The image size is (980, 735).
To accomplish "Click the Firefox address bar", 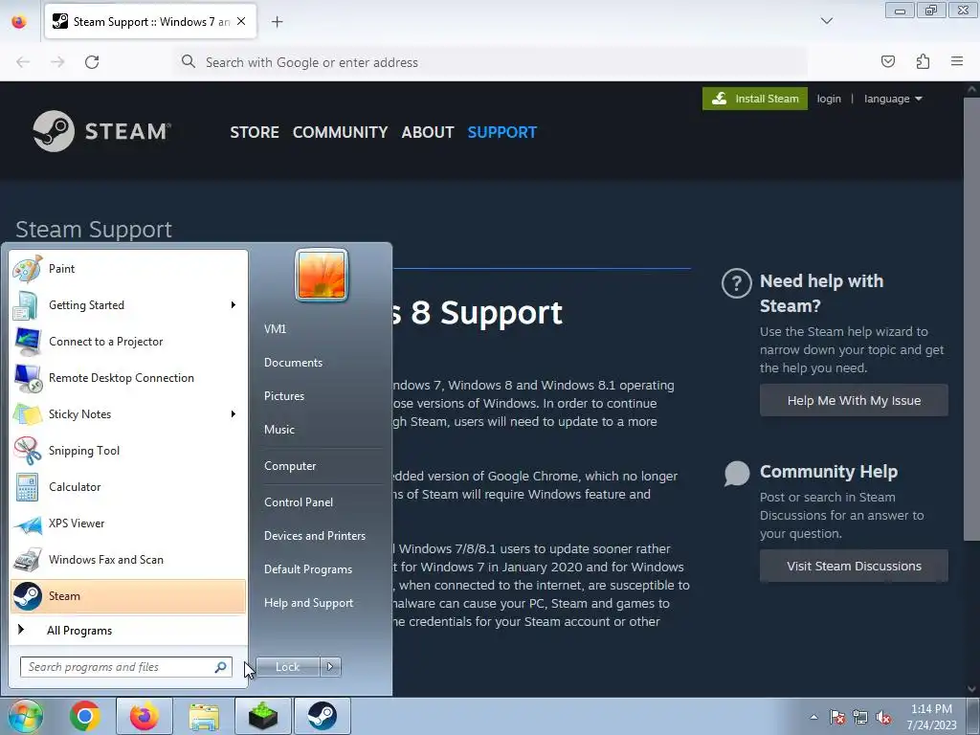I will 491,62.
